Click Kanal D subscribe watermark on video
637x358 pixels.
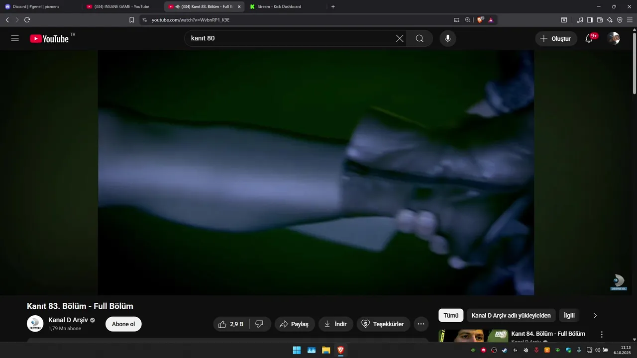tap(619, 282)
